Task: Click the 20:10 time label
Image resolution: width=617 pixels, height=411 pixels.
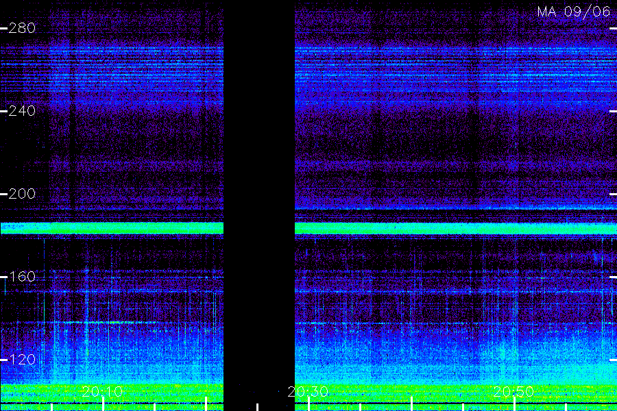Action: point(102,392)
